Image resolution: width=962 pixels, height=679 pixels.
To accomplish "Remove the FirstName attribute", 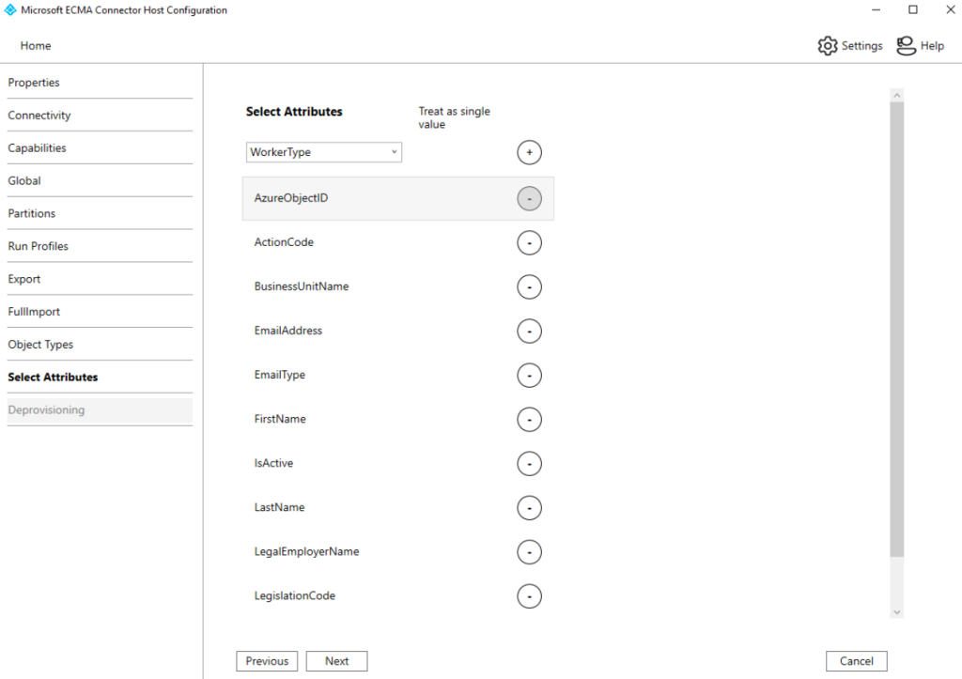I will tap(529, 419).
